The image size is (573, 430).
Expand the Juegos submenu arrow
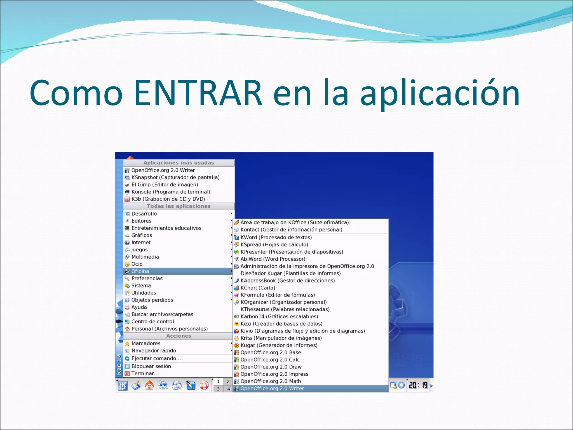point(231,250)
